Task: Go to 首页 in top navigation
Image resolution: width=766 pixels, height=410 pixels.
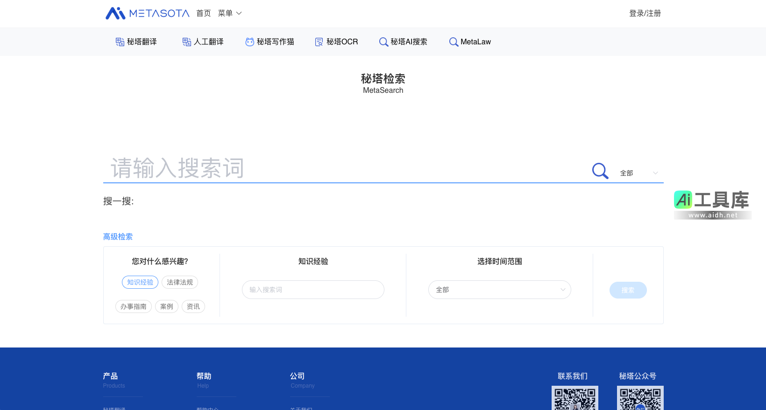Action: tap(204, 14)
